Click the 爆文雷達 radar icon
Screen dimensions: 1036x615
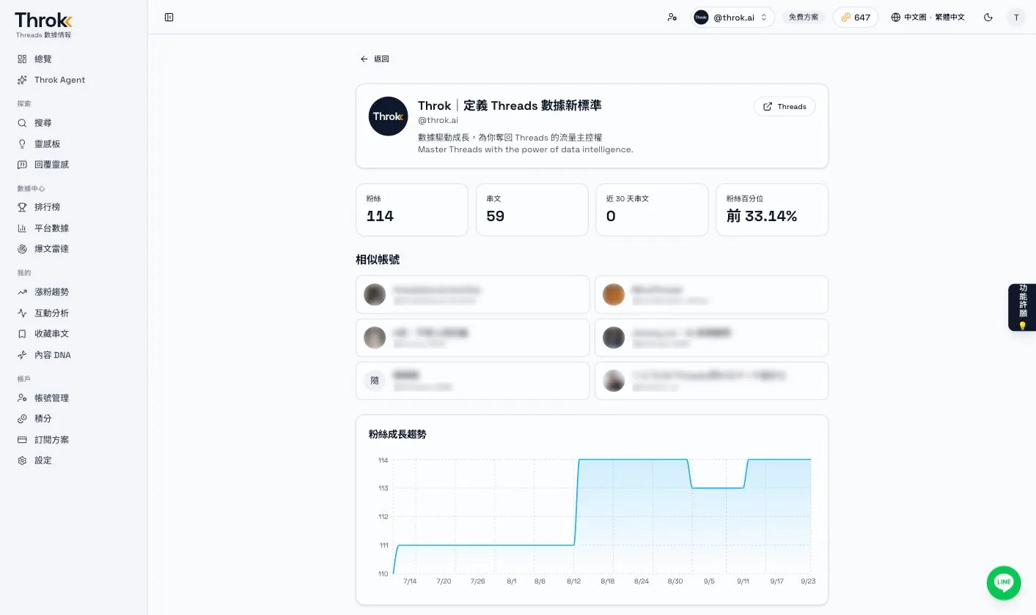click(22, 249)
